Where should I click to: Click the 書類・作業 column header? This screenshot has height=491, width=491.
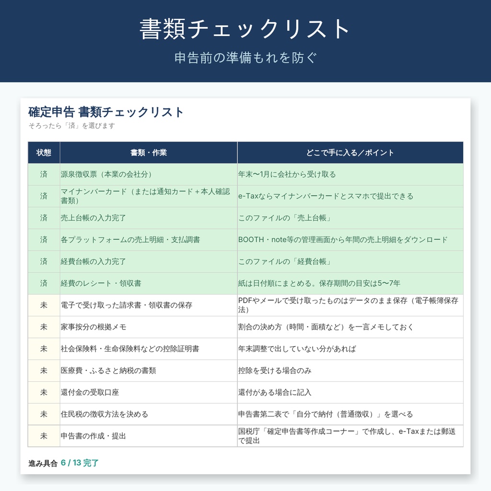point(149,152)
